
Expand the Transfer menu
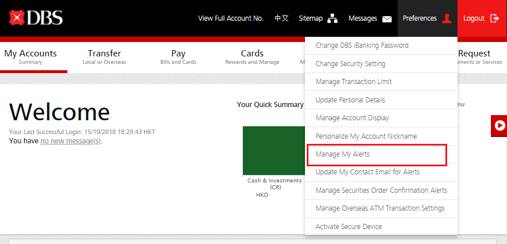click(104, 56)
